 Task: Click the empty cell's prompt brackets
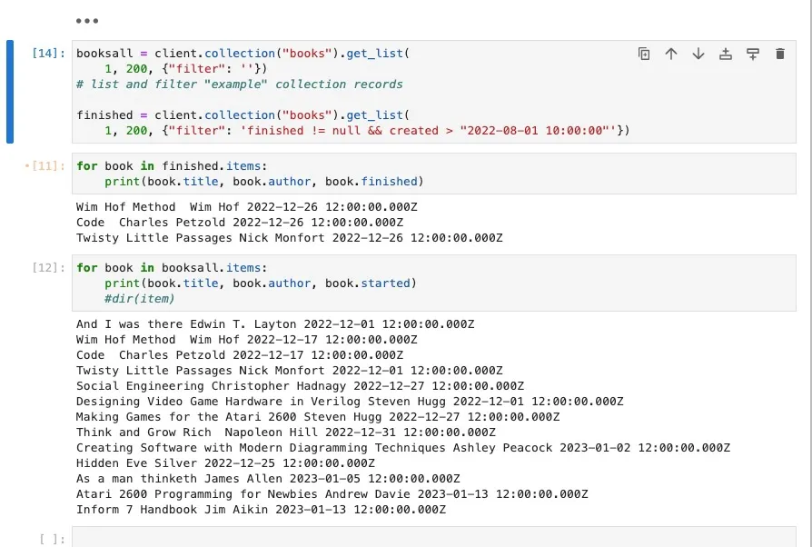click(52, 539)
